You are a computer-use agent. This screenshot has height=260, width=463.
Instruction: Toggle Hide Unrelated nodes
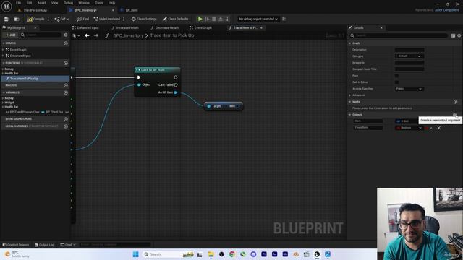[106, 19]
